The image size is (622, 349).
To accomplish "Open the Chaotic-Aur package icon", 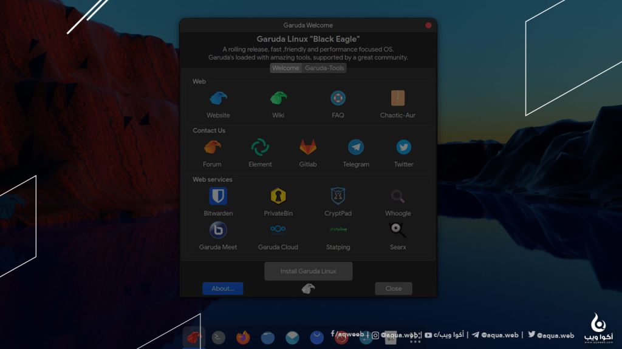I will [x=397, y=99].
